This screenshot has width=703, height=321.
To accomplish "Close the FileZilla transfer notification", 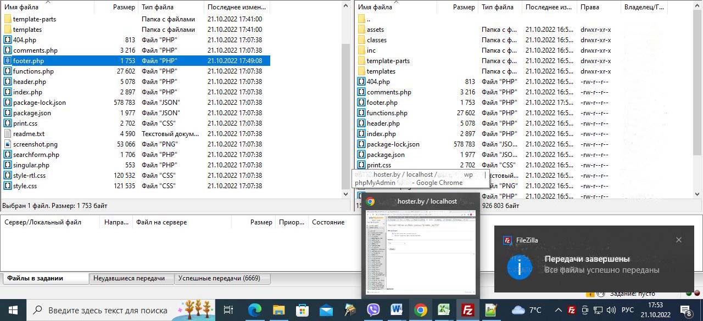I will pos(679,240).
